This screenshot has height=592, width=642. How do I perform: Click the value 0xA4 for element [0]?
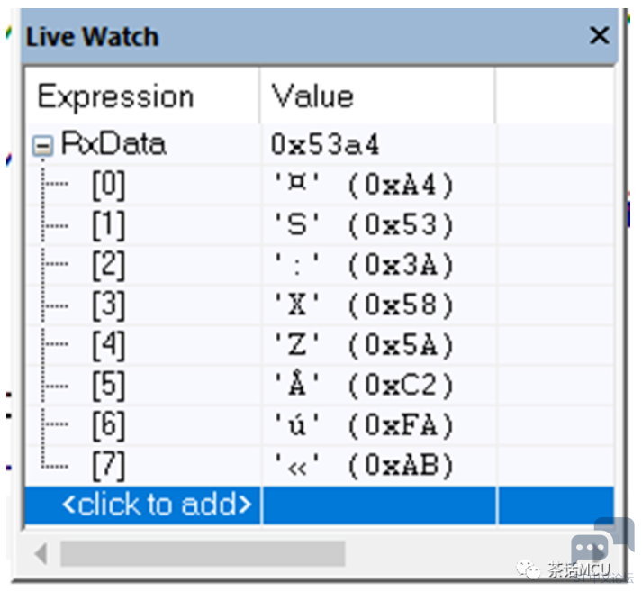[401, 186]
